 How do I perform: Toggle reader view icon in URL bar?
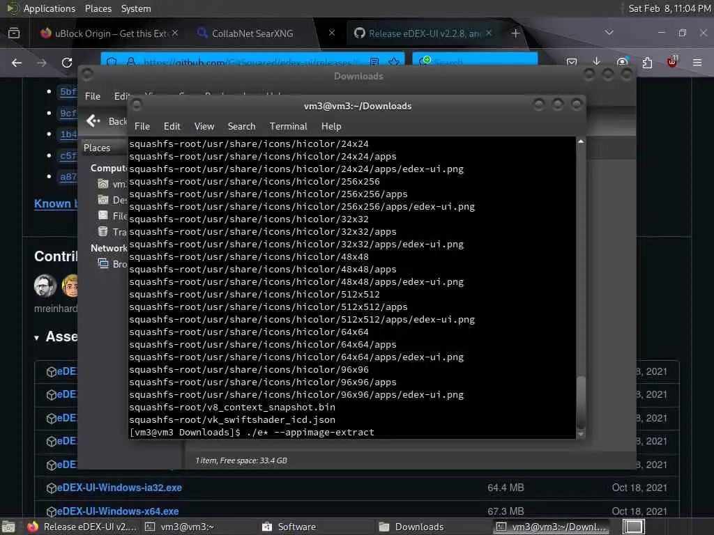374,61
